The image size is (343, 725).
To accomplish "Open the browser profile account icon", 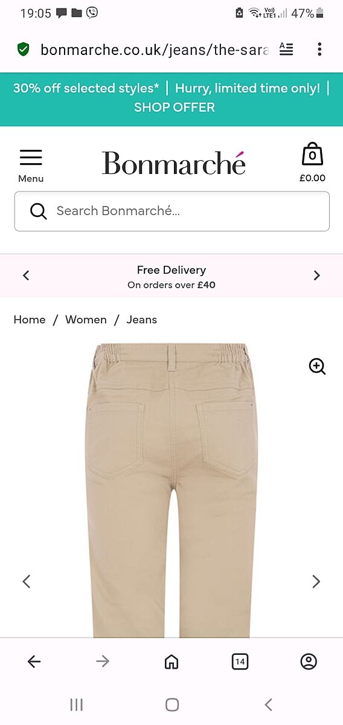I will (x=309, y=662).
